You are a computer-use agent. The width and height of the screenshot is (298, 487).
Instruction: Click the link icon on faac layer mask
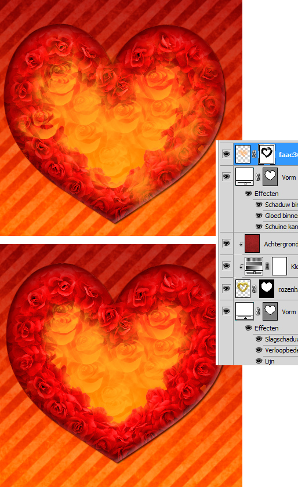[254, 154]
